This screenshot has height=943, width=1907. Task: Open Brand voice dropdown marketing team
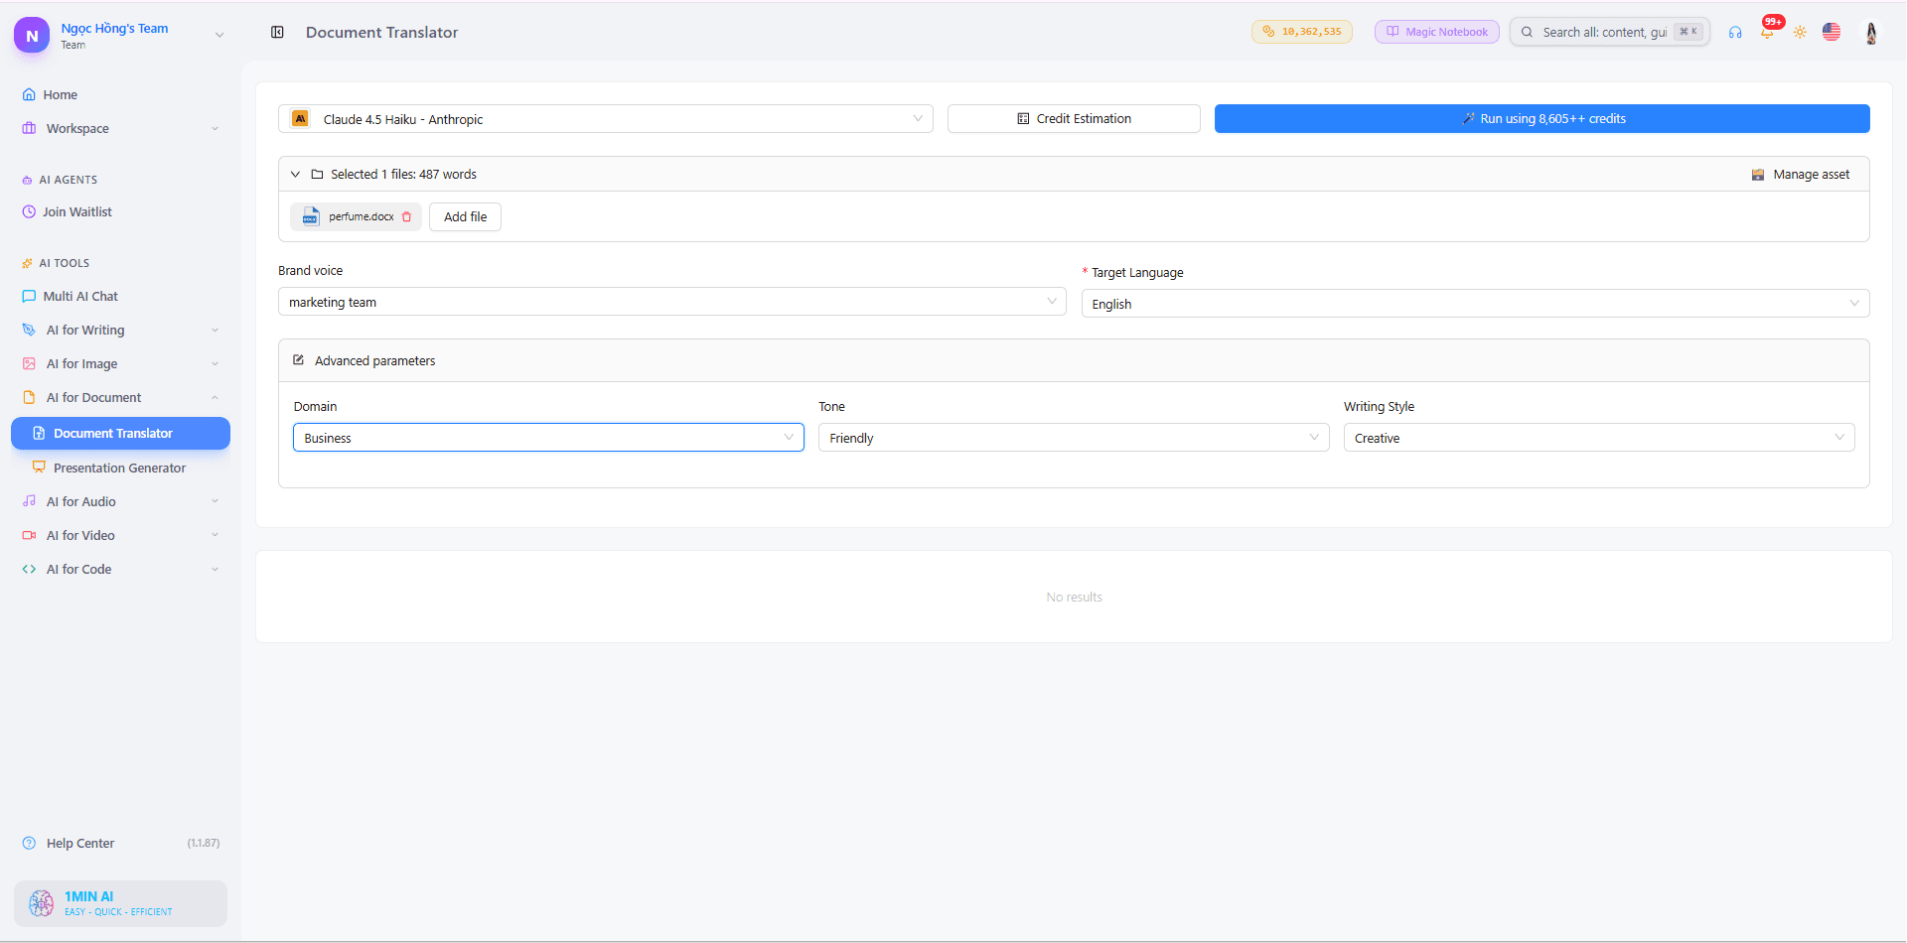pos(671,302)
